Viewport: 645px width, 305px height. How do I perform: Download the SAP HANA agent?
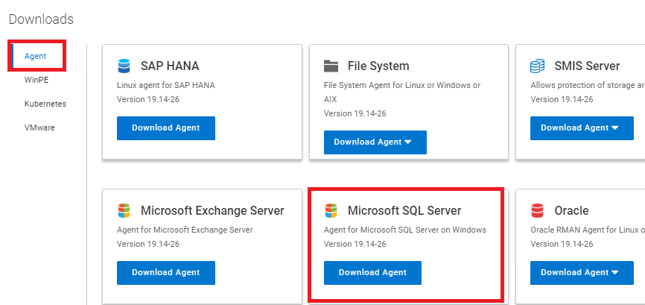pos(166,128)
